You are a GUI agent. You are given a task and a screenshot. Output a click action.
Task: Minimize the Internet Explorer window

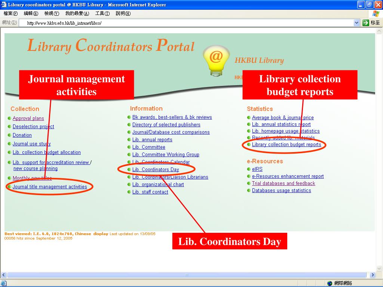tap(361, 4)
